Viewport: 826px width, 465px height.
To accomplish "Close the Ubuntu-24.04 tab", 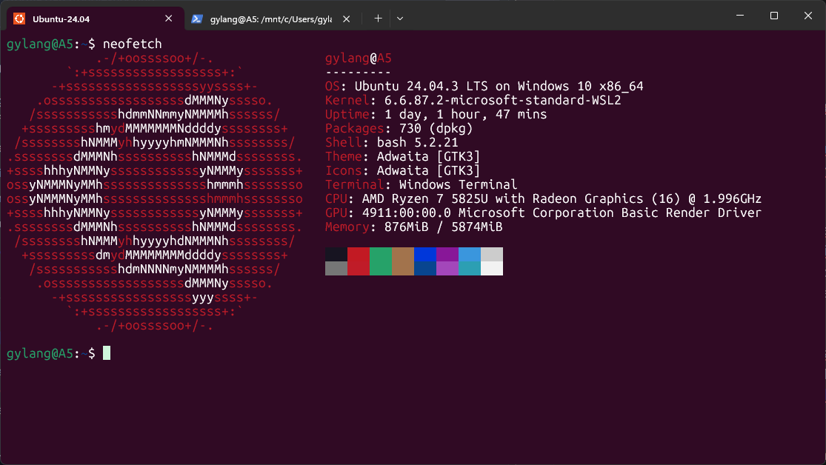I will pos(170,19).
